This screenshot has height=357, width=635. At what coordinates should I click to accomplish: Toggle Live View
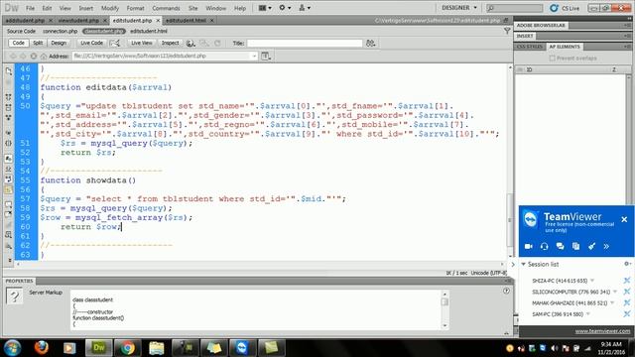[141, 43]
